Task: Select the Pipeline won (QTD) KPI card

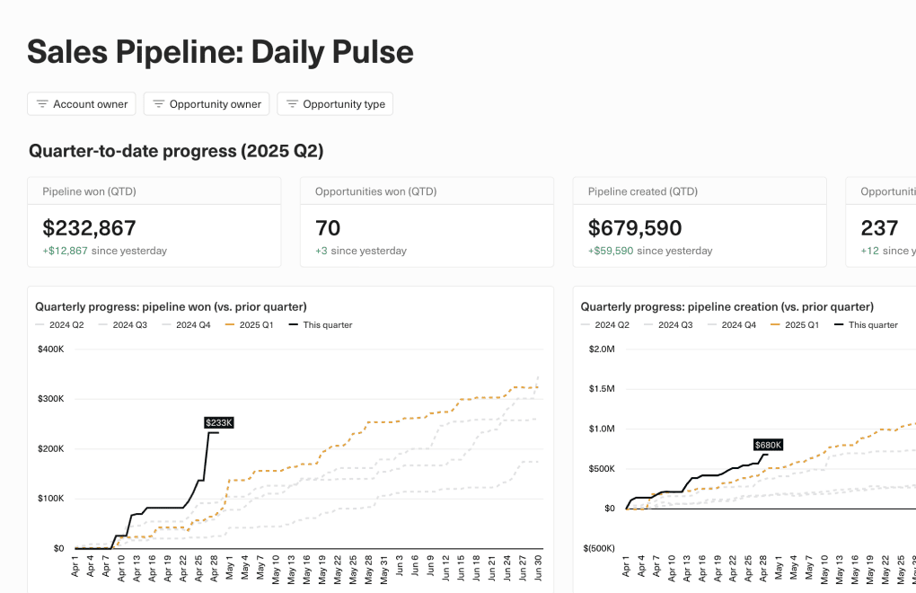Action: pos(154,221)
